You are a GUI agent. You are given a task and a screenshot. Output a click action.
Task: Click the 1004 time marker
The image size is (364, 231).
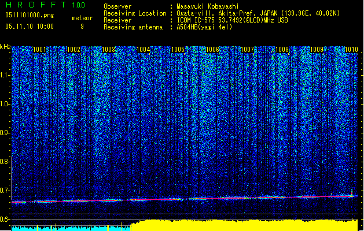click(144, 50)
